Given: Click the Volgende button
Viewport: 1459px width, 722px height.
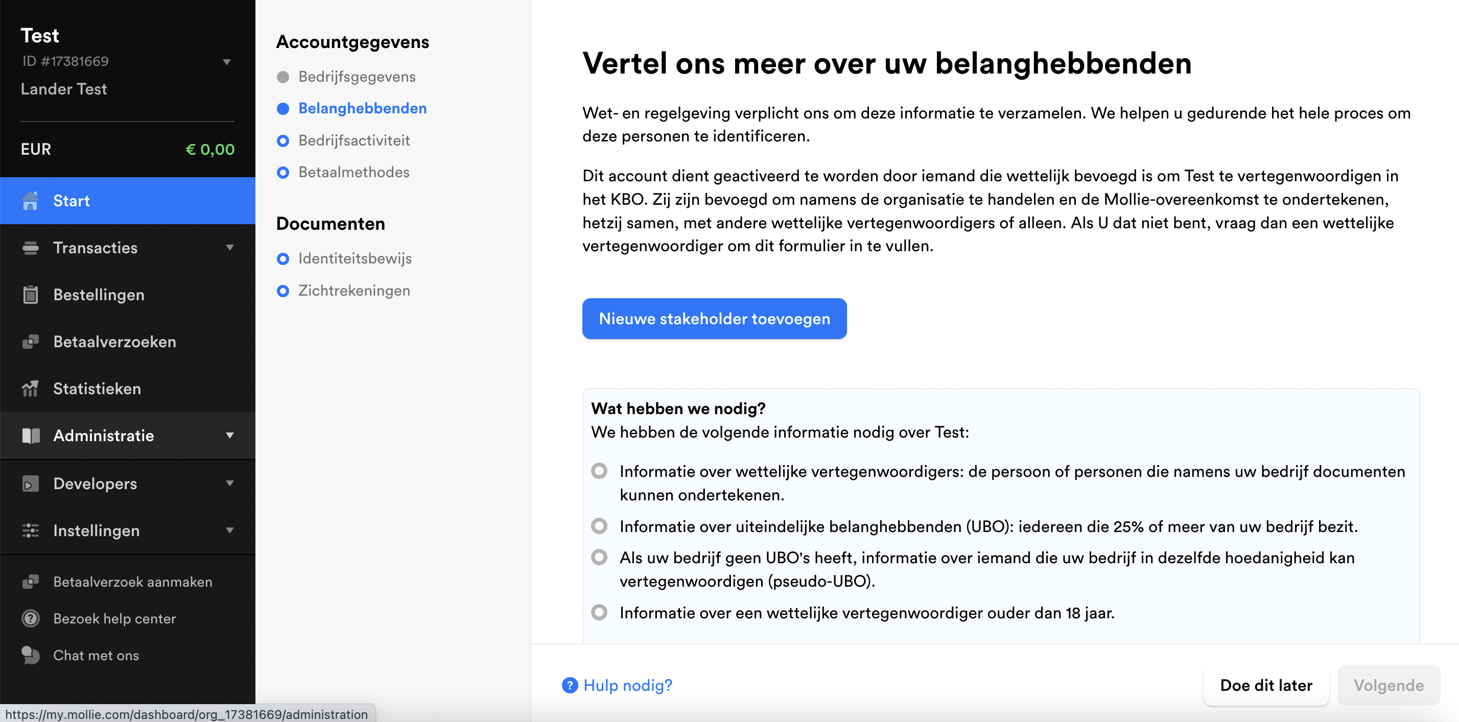Looking at the screenshot, I should (1388, 685).
